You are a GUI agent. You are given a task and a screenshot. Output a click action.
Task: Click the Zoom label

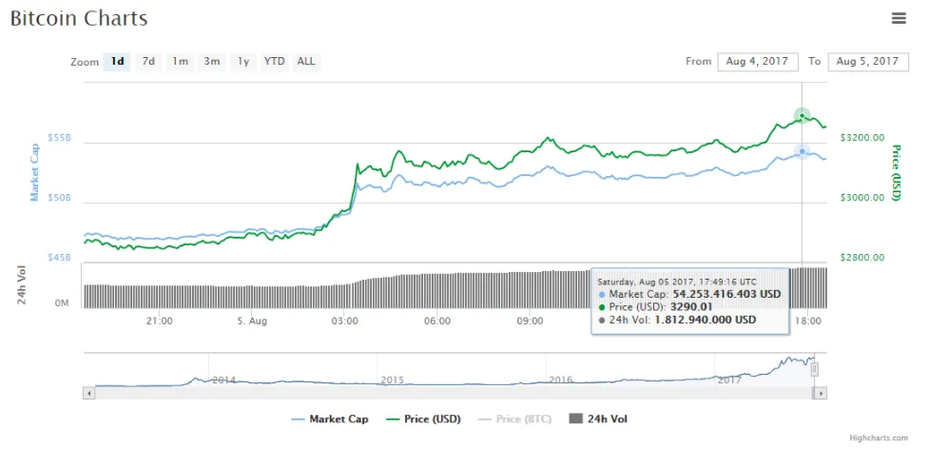pos(85,62)
